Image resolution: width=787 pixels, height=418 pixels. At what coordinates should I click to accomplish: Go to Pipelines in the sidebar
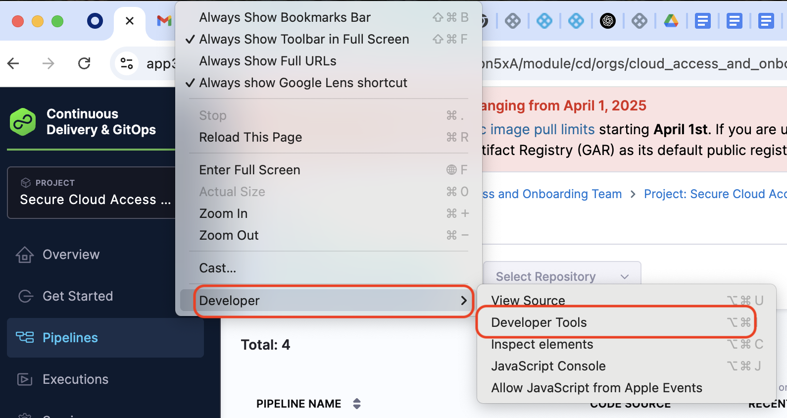[x=70, y=338]
